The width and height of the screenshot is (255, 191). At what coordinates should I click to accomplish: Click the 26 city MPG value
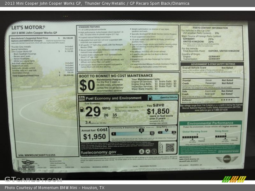click(x=106, y=115)
